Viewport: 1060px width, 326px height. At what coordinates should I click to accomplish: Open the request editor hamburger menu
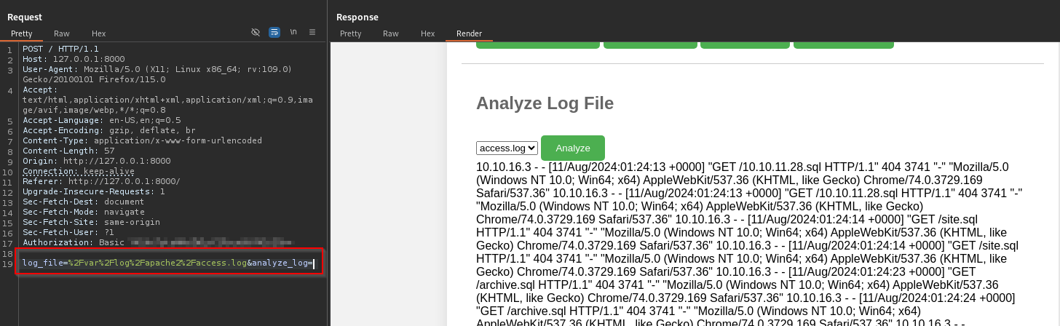coord(312,33)
